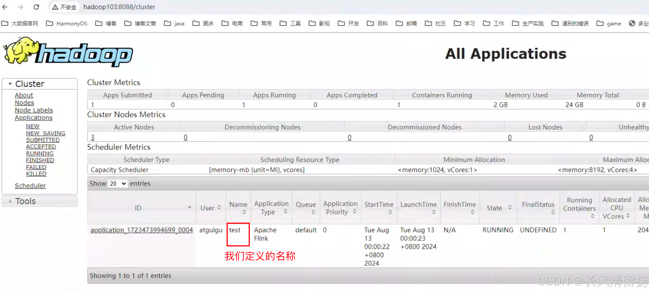
Task: Open the java bookmark folder
Action: [x=174, y=23]
